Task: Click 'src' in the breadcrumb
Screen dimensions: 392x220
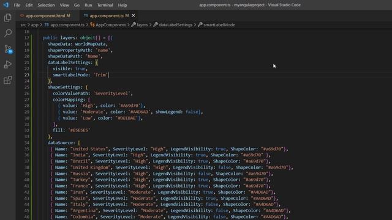Action: [x=23, y=24]
